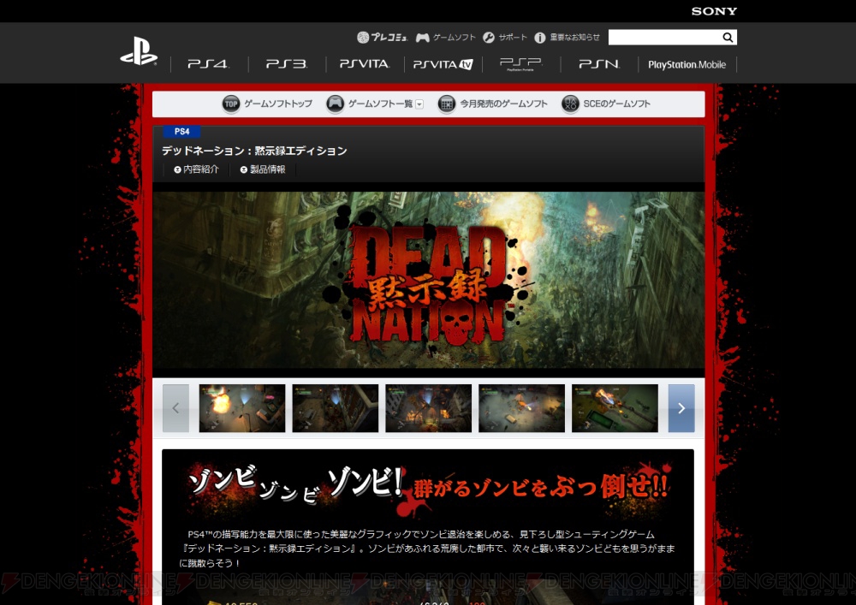The image size is (856, 605).
Task: Open the second screenshot thumbnail
Action: point(336,408)
